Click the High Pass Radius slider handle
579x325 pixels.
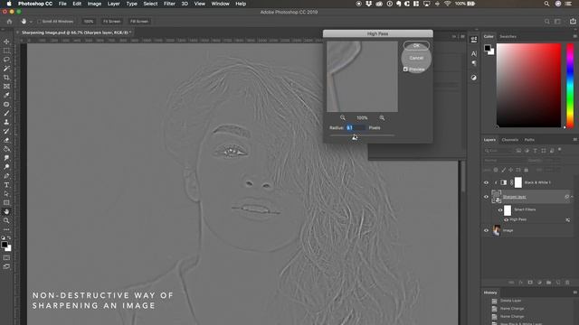point(355,137)
